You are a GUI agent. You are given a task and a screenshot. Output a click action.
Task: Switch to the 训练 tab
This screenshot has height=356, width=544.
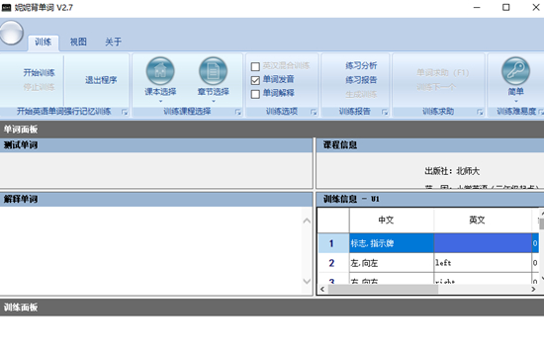coord(44,42)
